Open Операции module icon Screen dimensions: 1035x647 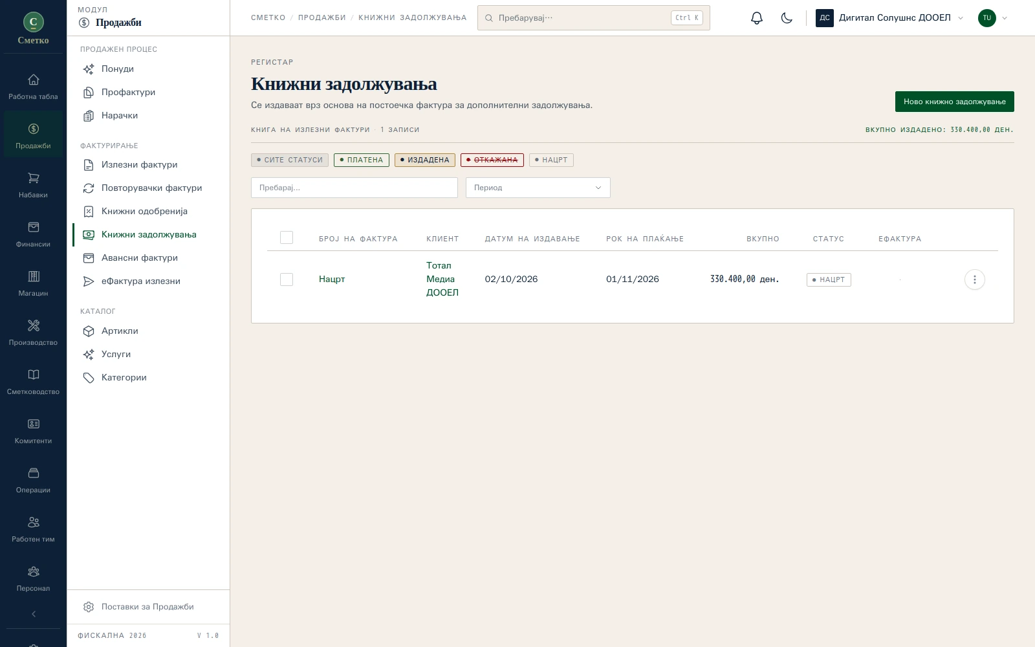click(33, 480)
